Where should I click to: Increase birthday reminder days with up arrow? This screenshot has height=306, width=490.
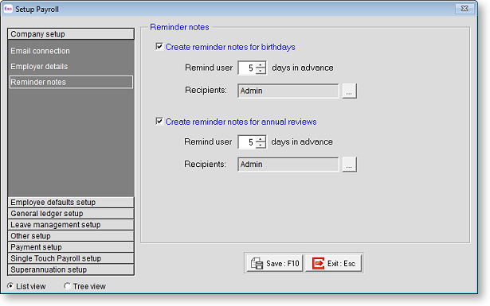coord(261,64)
